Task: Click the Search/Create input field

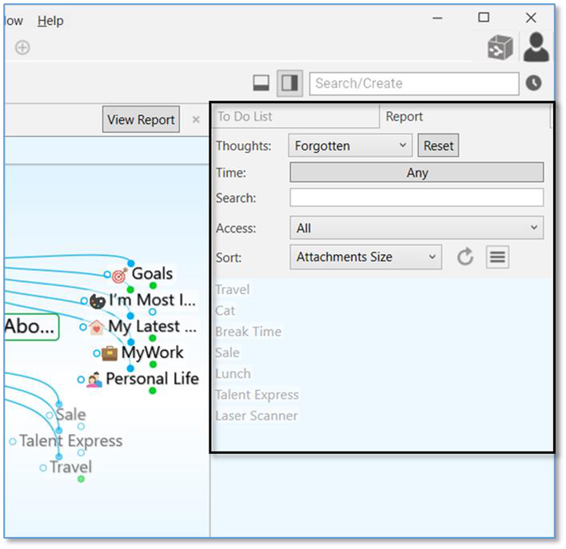Action: coord(413,83)
